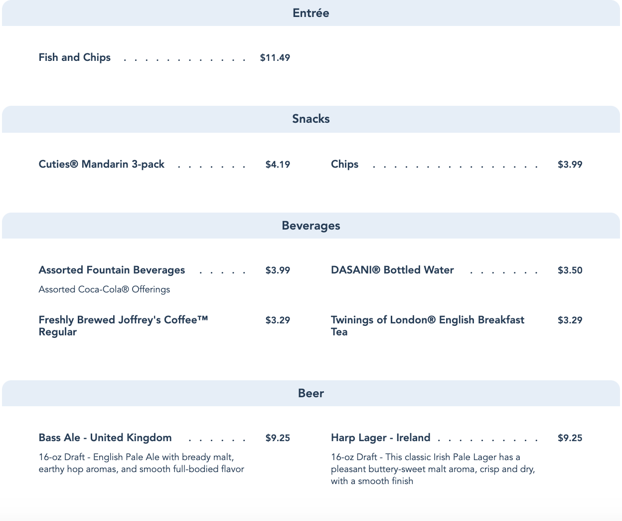Click the $11.49 Fish and Chips price
Image resolution: width=622 pixels, height=521 pixels.
tap(275, 58)
